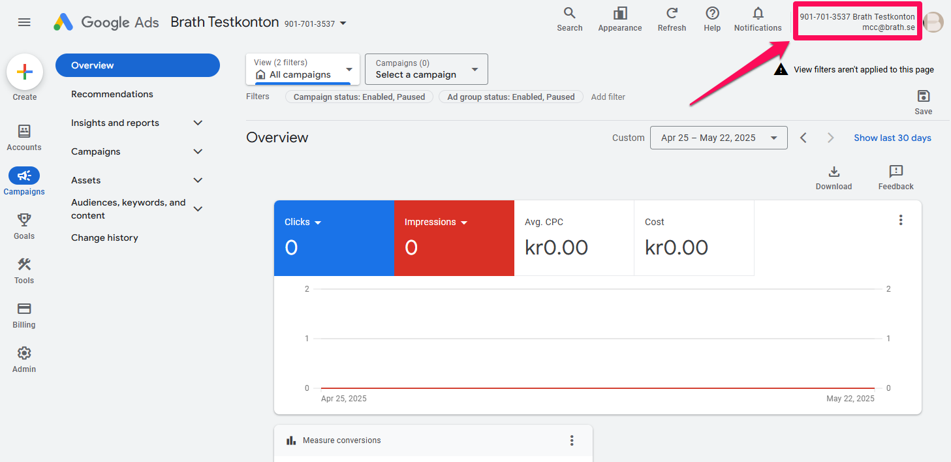
Task: Click the user profile avatar
Action: coord(933,22)
